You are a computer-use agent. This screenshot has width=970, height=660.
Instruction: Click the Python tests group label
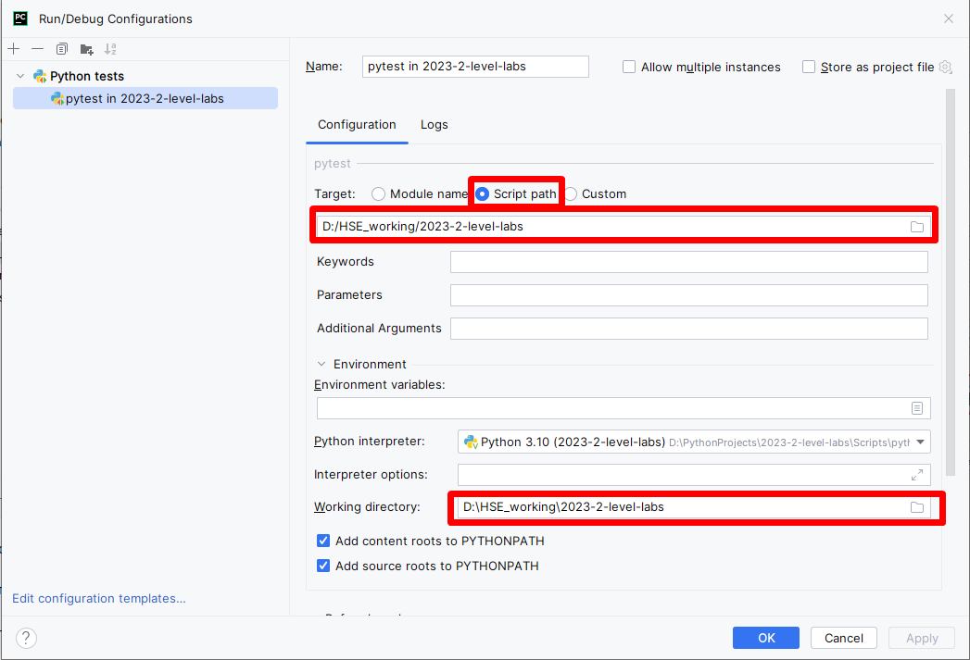(x=87, y=76)
